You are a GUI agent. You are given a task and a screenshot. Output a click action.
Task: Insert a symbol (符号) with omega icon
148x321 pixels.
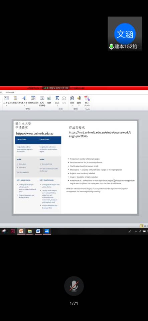[x=64, y=99]
